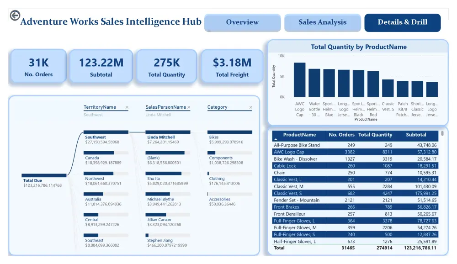Screen dimensions: 457x264
Task: Select the Full-Finger Gloves, L row
Action: coord(355,221)
